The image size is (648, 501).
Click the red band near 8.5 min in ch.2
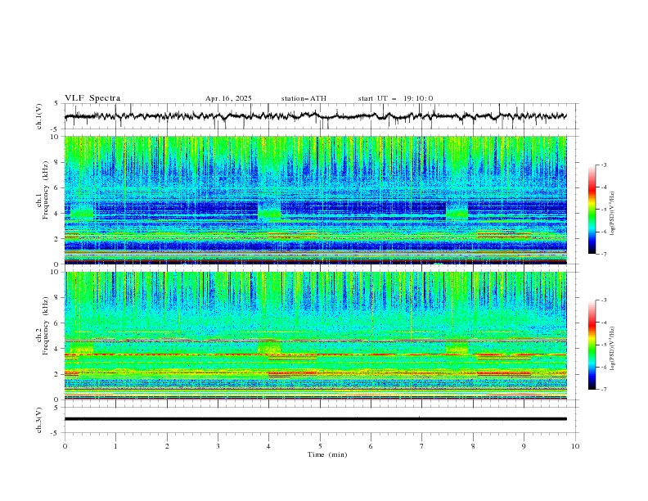503,373
